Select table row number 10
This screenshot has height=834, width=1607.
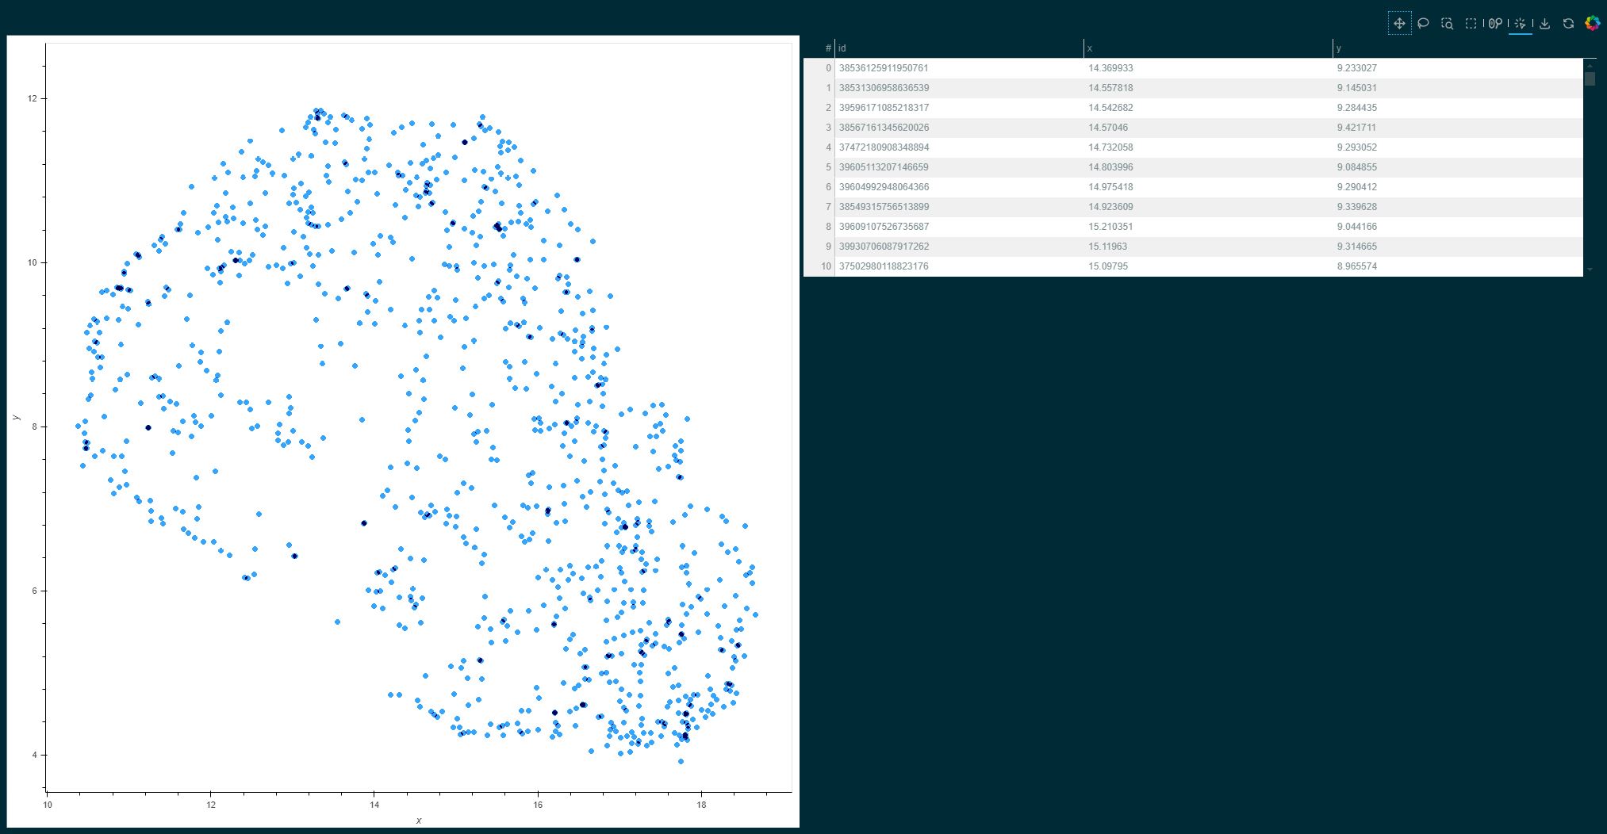(819, 266)
